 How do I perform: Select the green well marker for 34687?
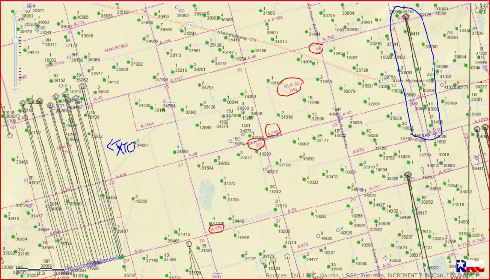134,144
